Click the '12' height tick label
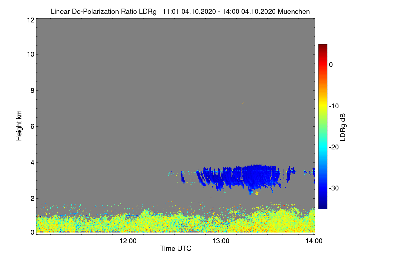 (30, 20)
